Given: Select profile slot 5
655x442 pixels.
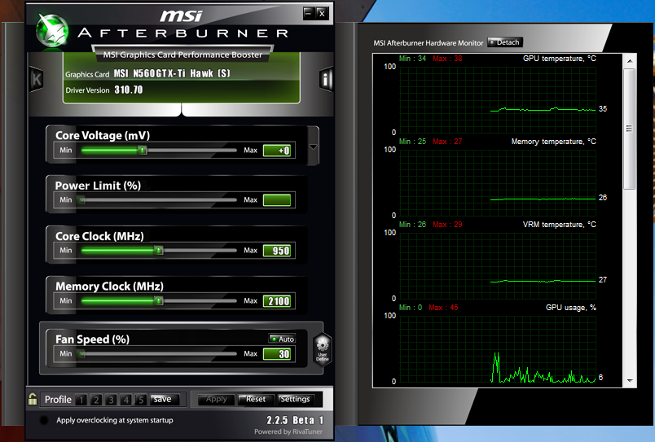Looking at the screenshot, I should point(141,400).
